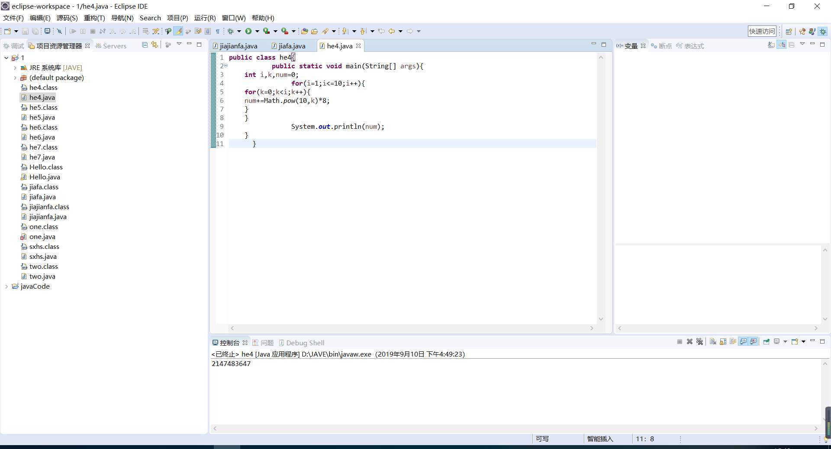Click the Coverage run icon
The image size is (831, 449).
pyautogui.click(x=267, y=31)
